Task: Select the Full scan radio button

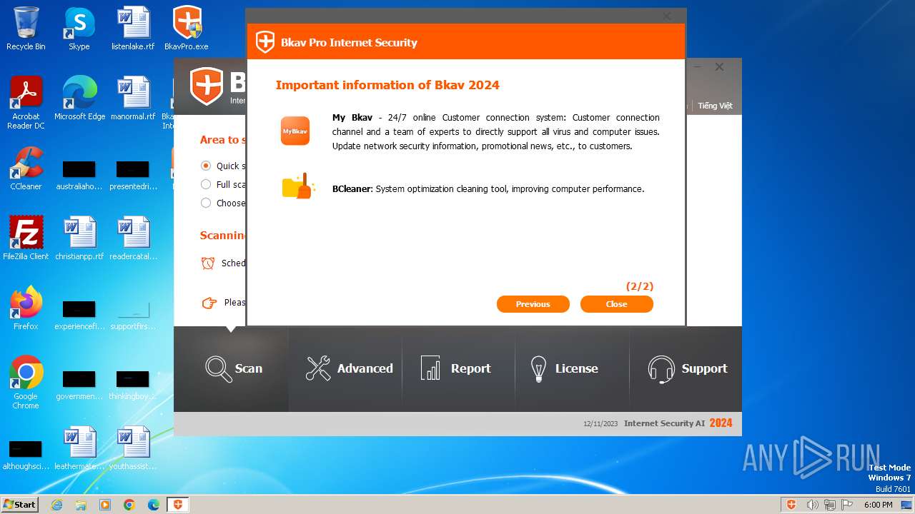Action: point(206,184)
